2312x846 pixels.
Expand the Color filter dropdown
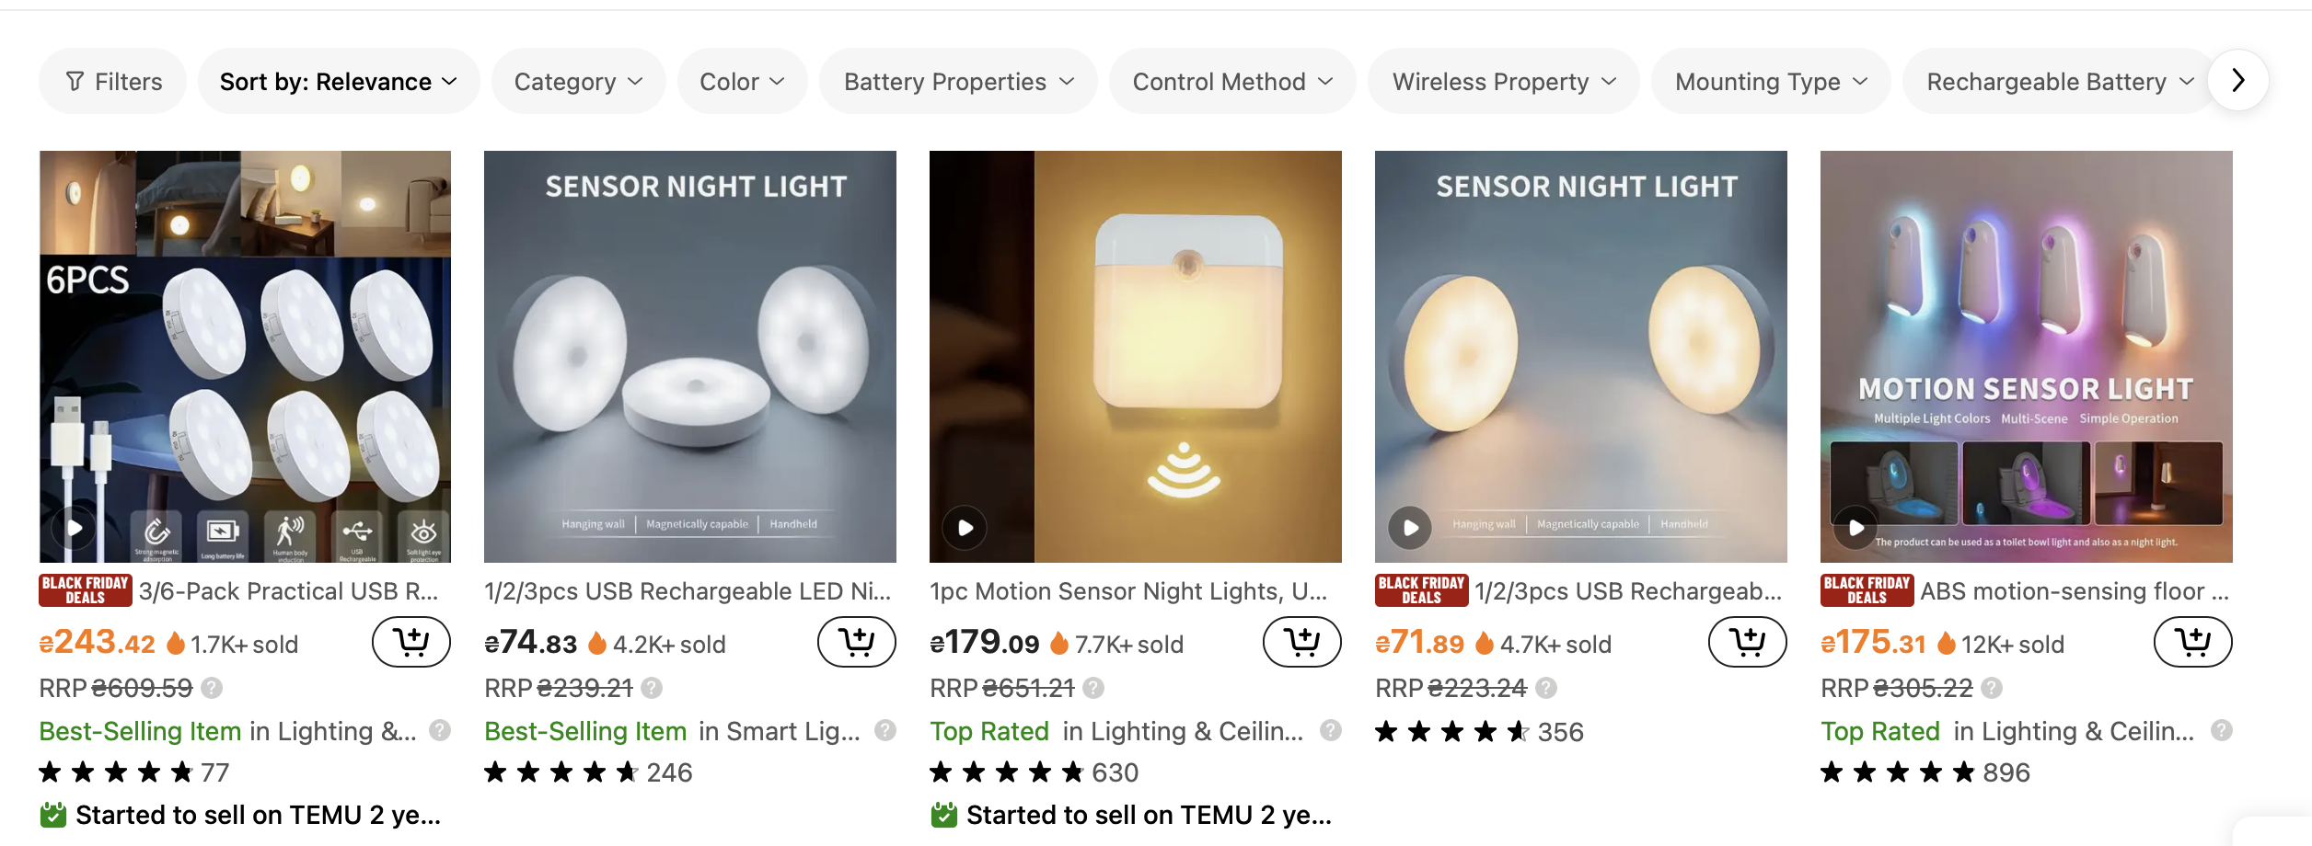click(742, 82)
